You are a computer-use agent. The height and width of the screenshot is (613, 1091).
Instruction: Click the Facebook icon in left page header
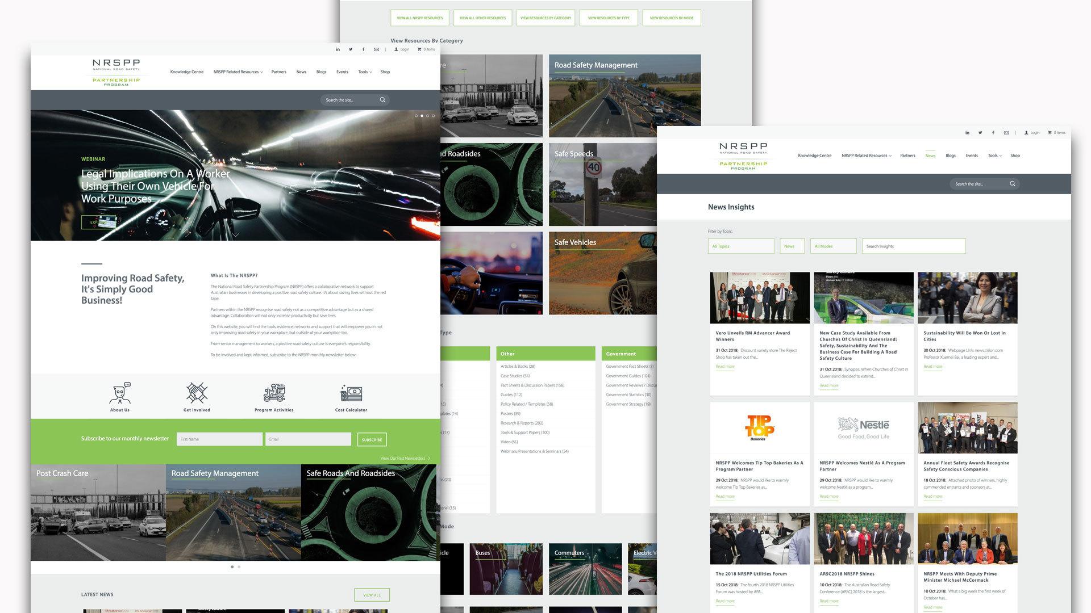(364, 49)
